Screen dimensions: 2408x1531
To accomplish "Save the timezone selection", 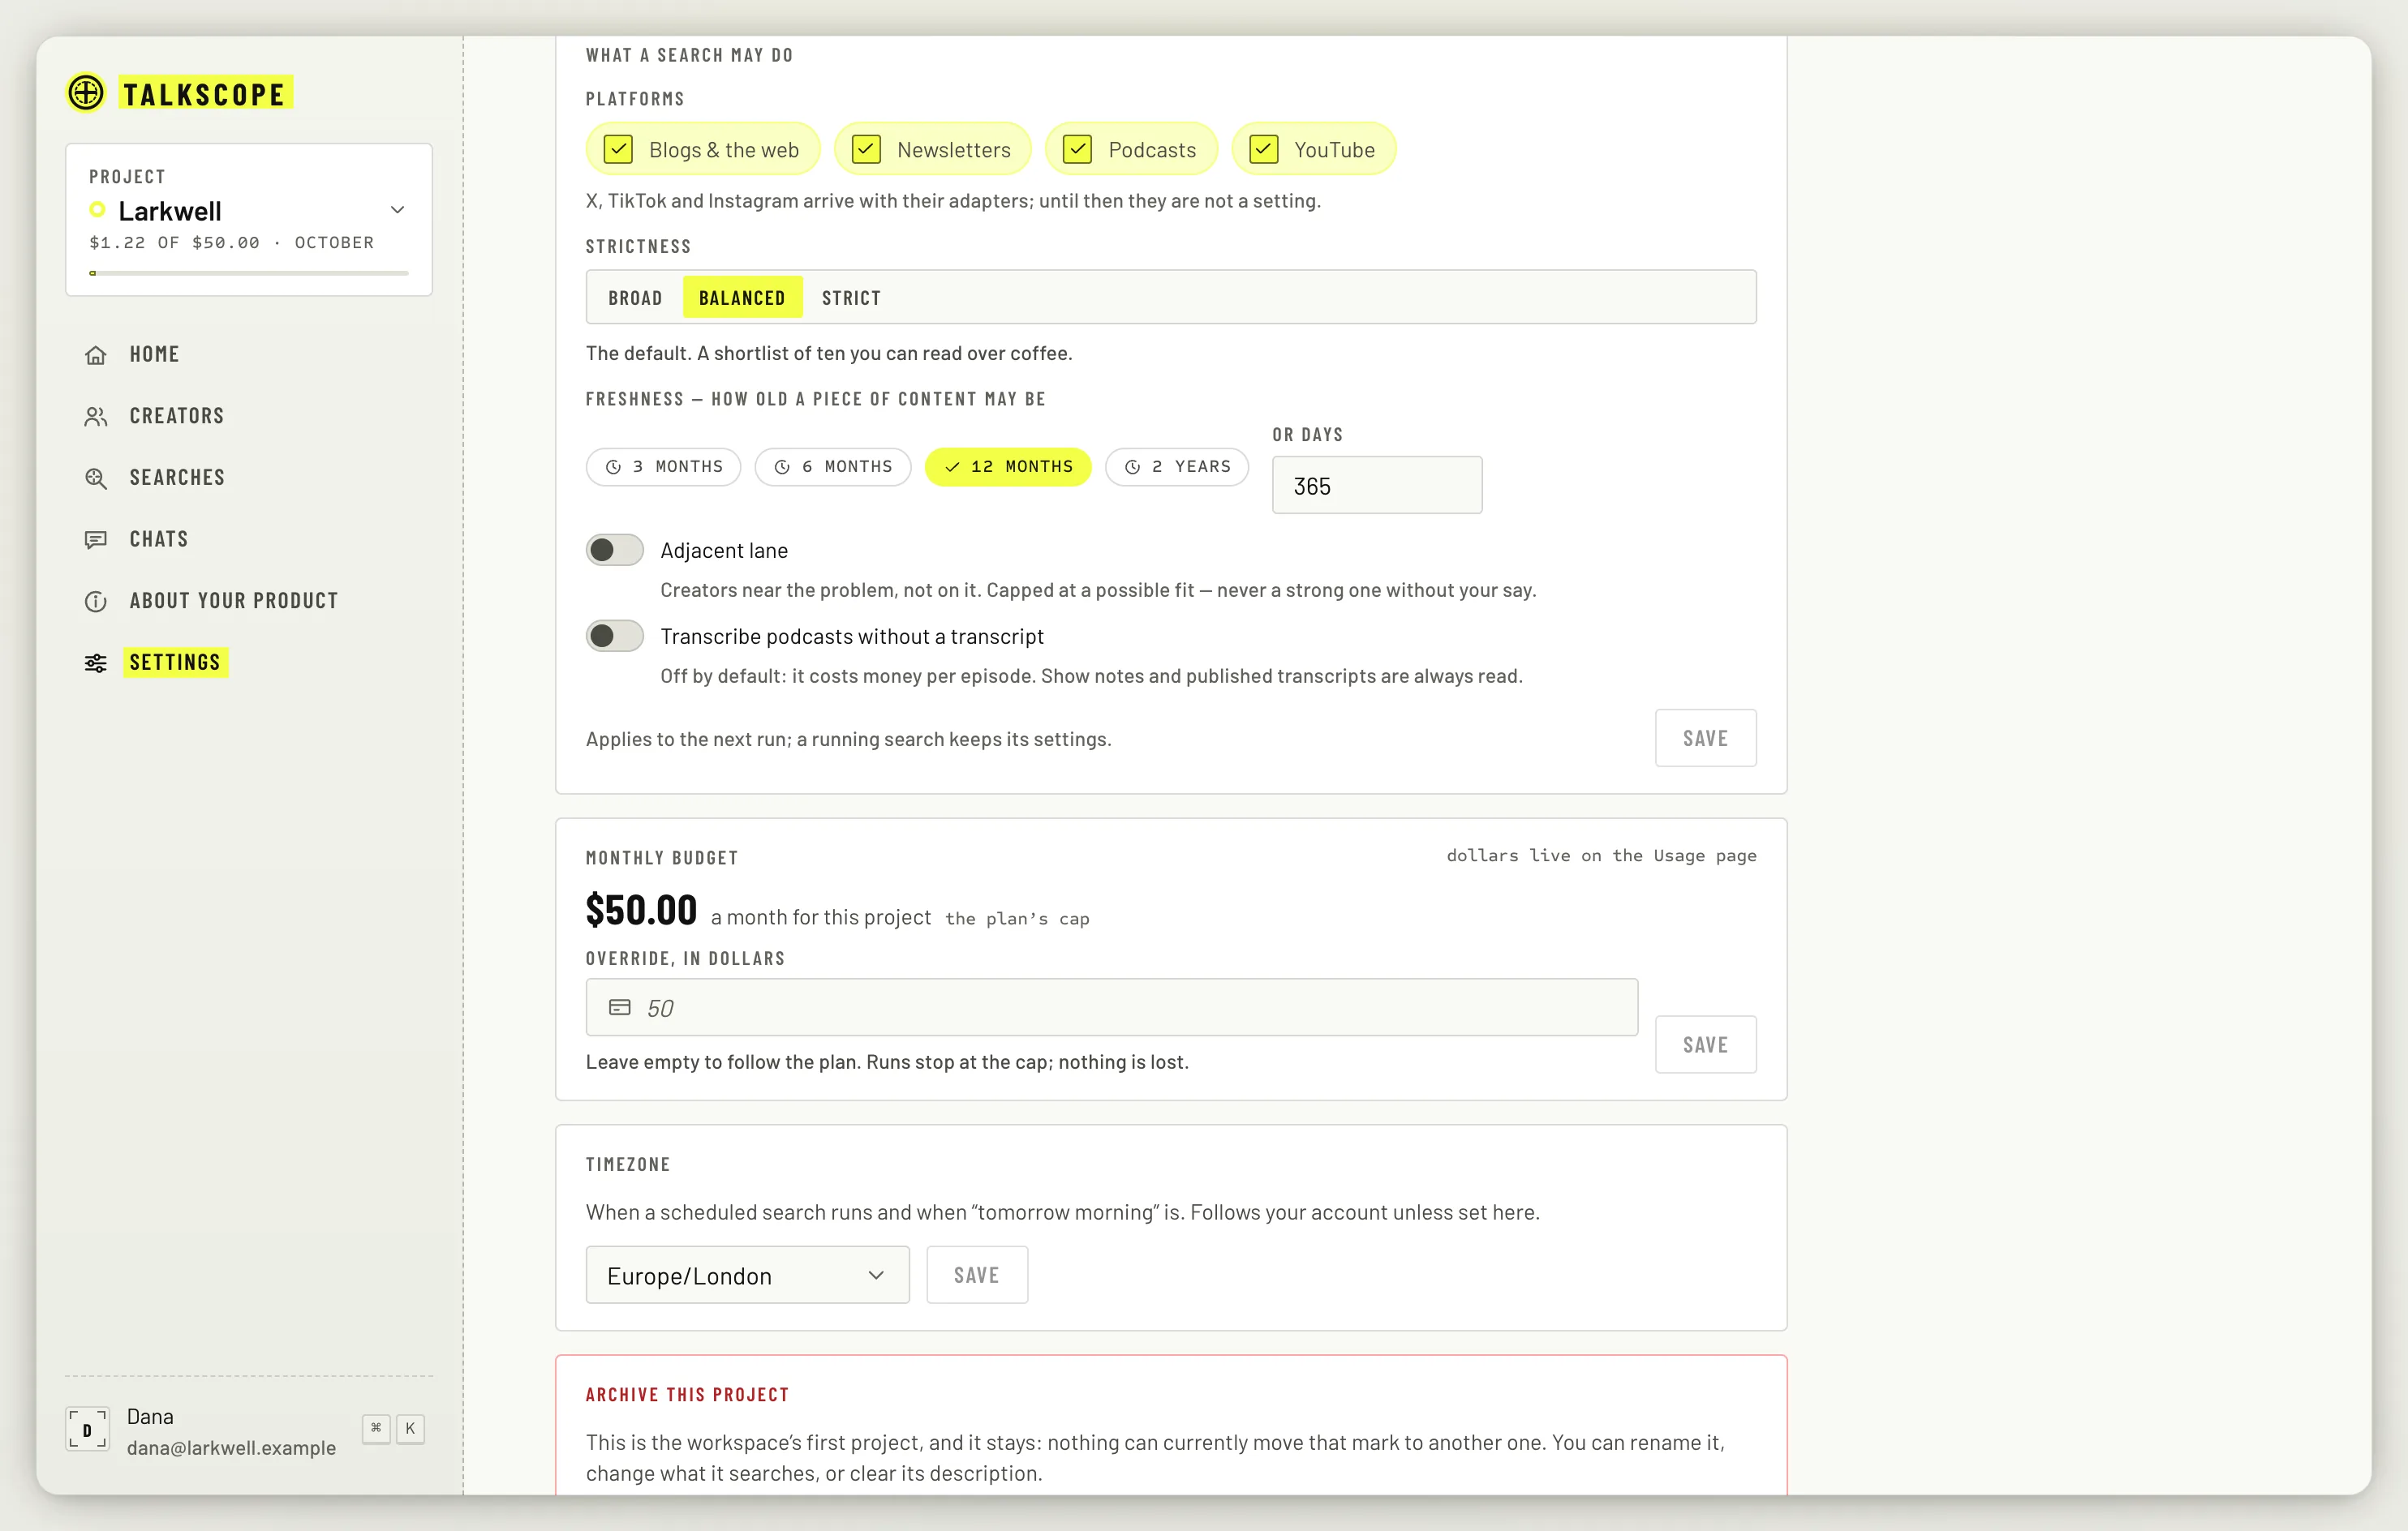I will [977, 1276].
